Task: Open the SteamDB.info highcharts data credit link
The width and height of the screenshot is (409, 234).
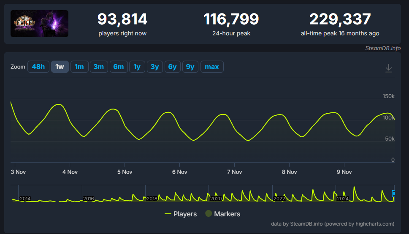Action: click(333, 224)
